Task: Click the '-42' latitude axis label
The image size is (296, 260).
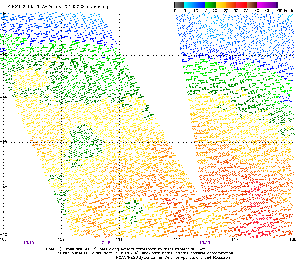Action: click(x=4, y=54)
